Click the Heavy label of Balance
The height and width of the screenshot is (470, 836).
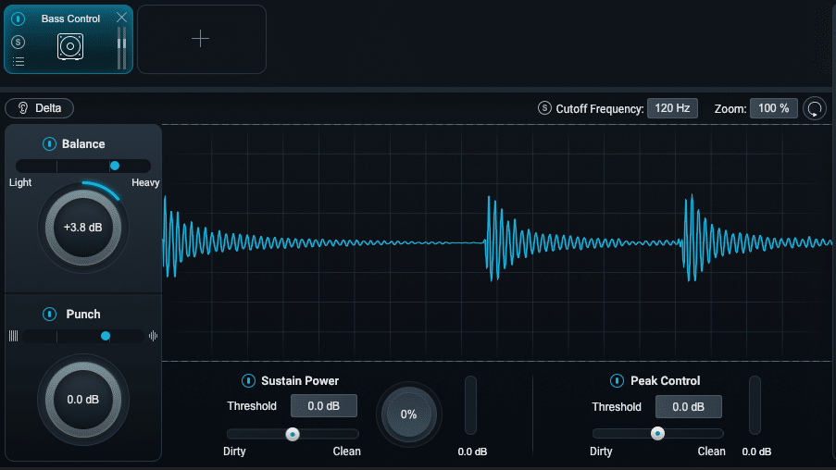[x=145, y=183]
